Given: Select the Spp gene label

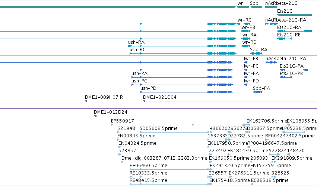Looking at the screenshot, I should 254,3.
